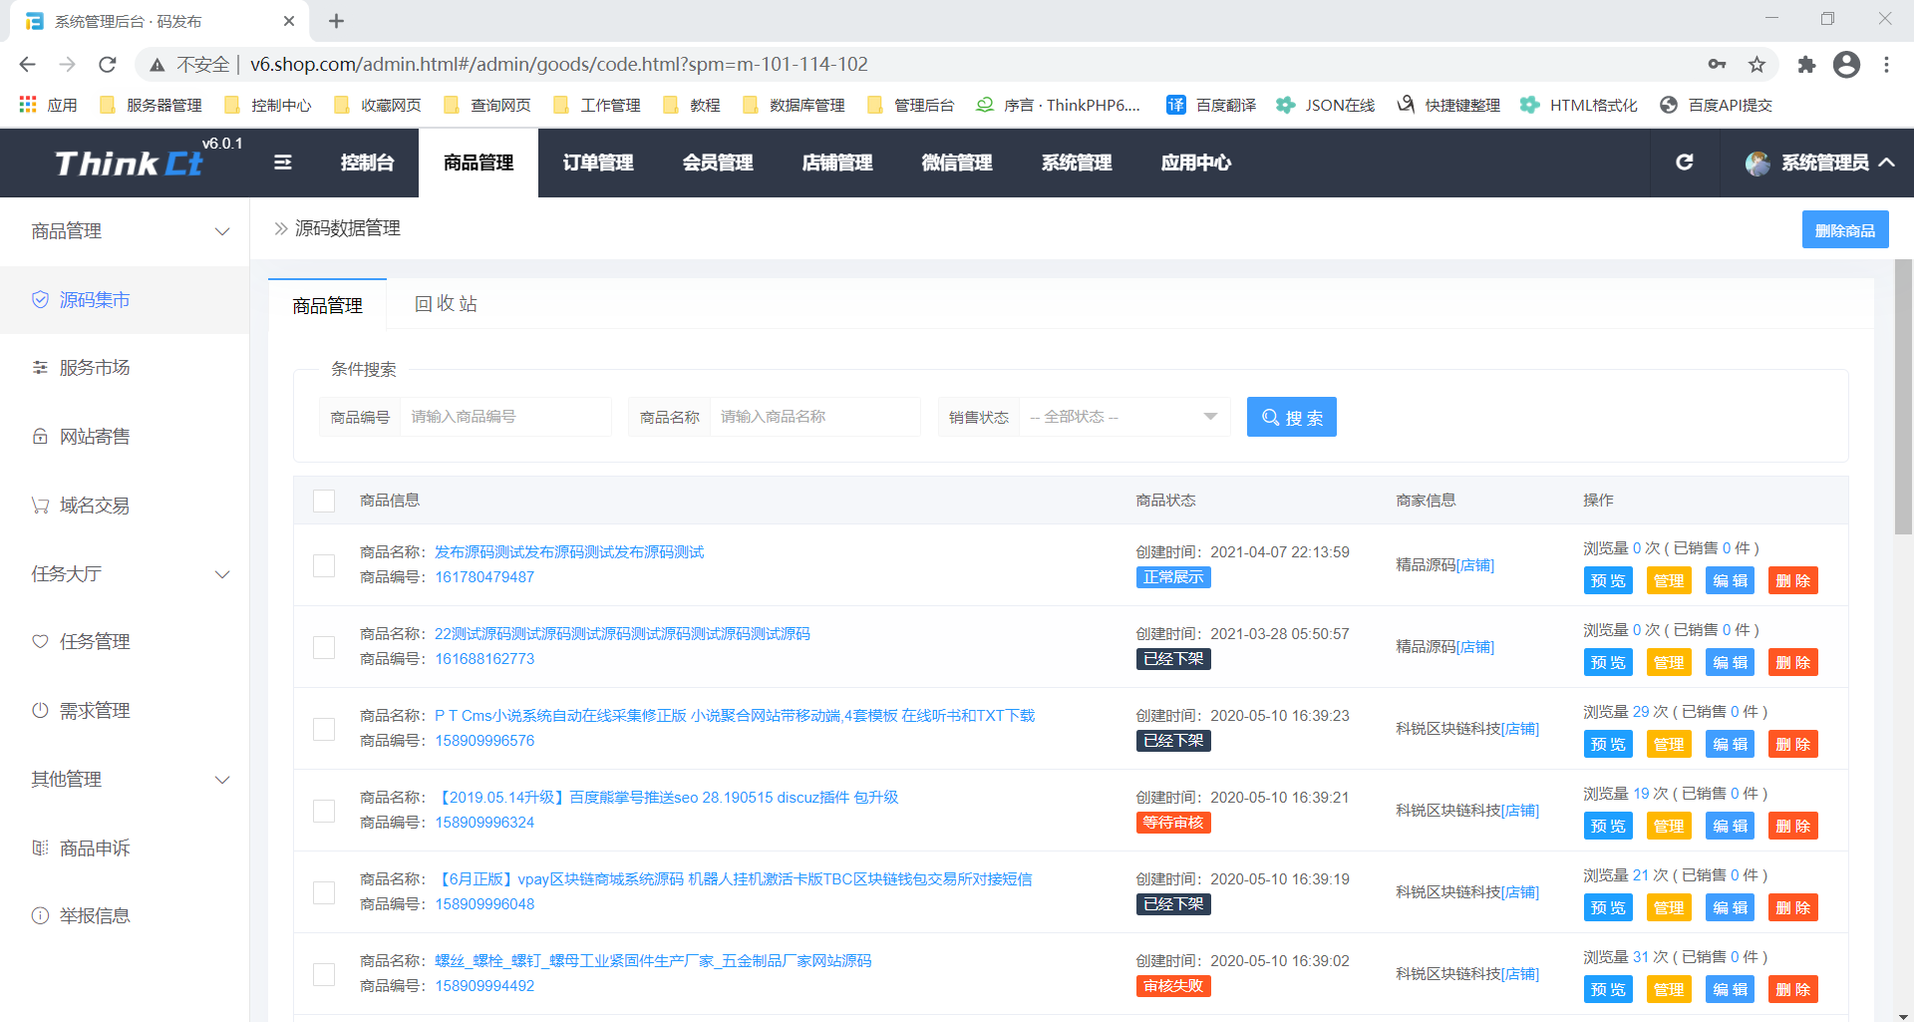Open the browser extensions puzzle icon
The image size is (1914, 1022).
tap(1806, 65)
